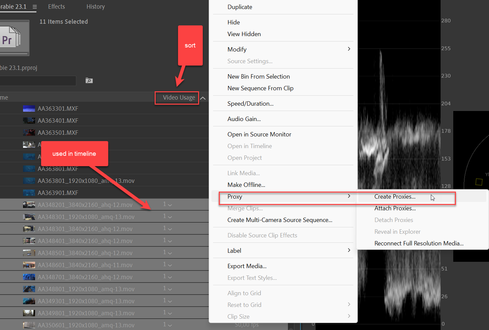Screen dimensions: 489x330
Task: Click the thumbnail of AA348201_3840x2160_ahq-12.mov
Action: click(x=29, y=204)
